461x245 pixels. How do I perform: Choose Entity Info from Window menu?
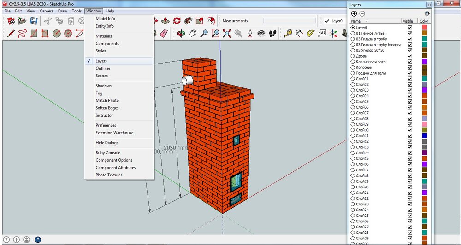[x=105, y=26]
